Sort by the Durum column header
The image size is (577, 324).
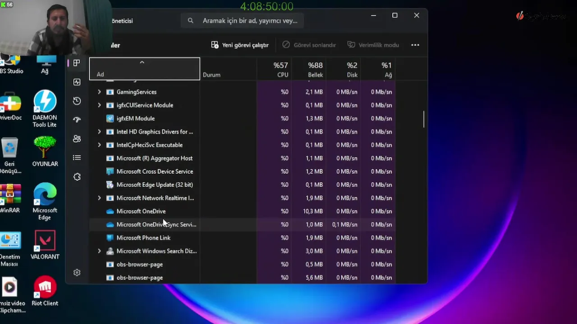229,69
